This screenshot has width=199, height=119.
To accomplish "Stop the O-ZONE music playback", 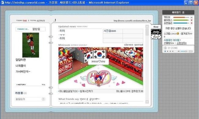I will tap(168, 51).
